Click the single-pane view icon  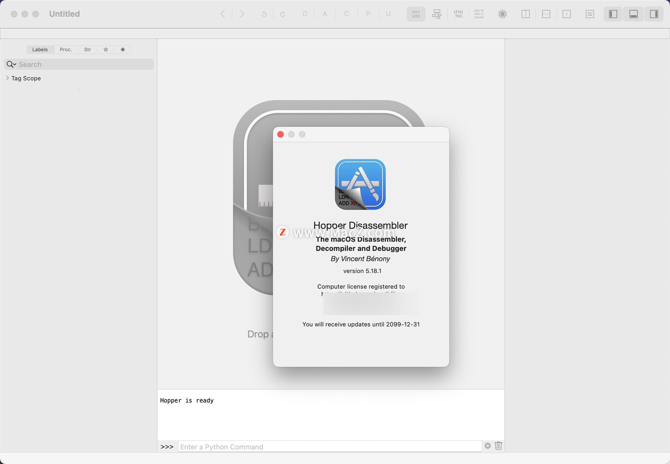pos(567,14)
